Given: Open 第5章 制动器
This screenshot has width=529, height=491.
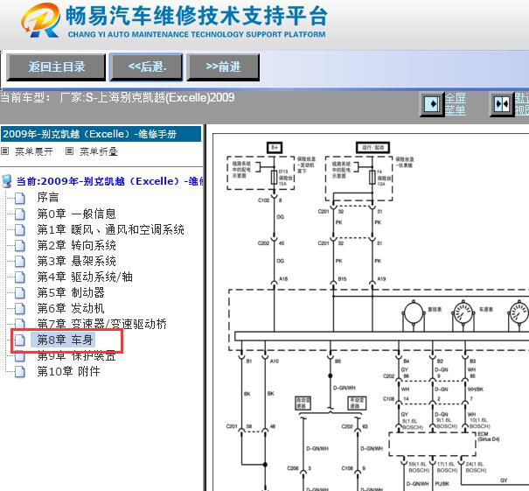Looking at the screenshot, I should [71, 292].
